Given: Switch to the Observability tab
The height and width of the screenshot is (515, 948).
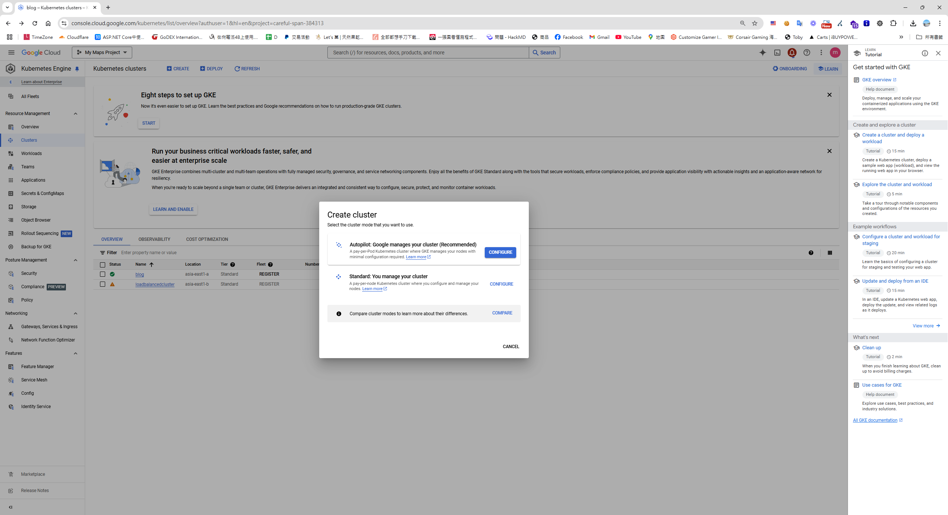Looking at the screenshot, I should (x=154, y=239).
